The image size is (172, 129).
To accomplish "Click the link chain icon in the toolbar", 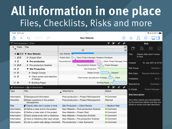I will pyautogui.click(x=48, y=38).
